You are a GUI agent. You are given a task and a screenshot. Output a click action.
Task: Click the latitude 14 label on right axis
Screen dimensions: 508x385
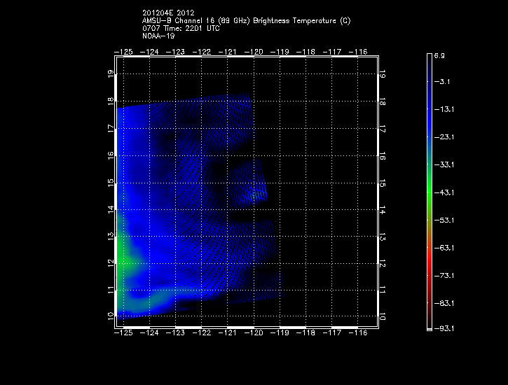coord(383,209)
